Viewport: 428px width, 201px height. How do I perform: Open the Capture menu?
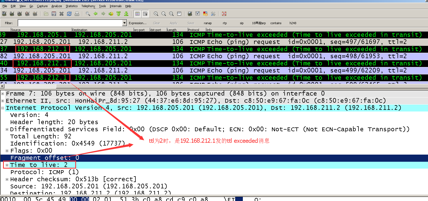coord(42,6)
